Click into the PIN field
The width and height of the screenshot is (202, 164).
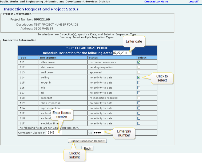[98, 132]
